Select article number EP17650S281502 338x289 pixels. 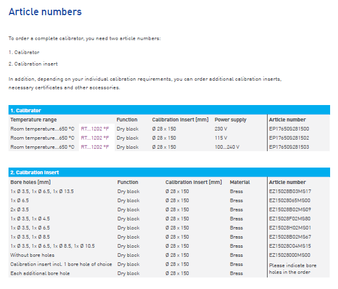click(x=289, y=138)
